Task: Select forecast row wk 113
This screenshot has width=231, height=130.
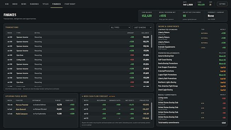Action: point(116,118)
